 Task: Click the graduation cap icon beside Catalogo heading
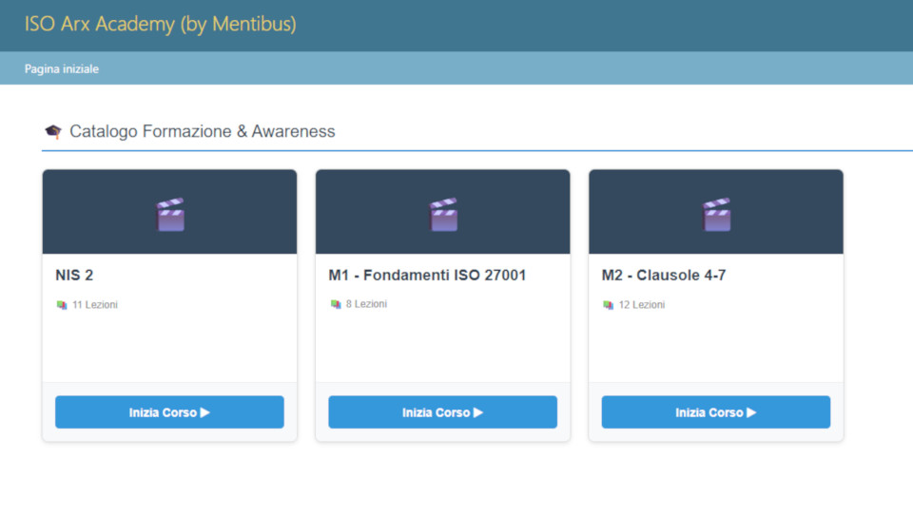click(x=53, y=132)
